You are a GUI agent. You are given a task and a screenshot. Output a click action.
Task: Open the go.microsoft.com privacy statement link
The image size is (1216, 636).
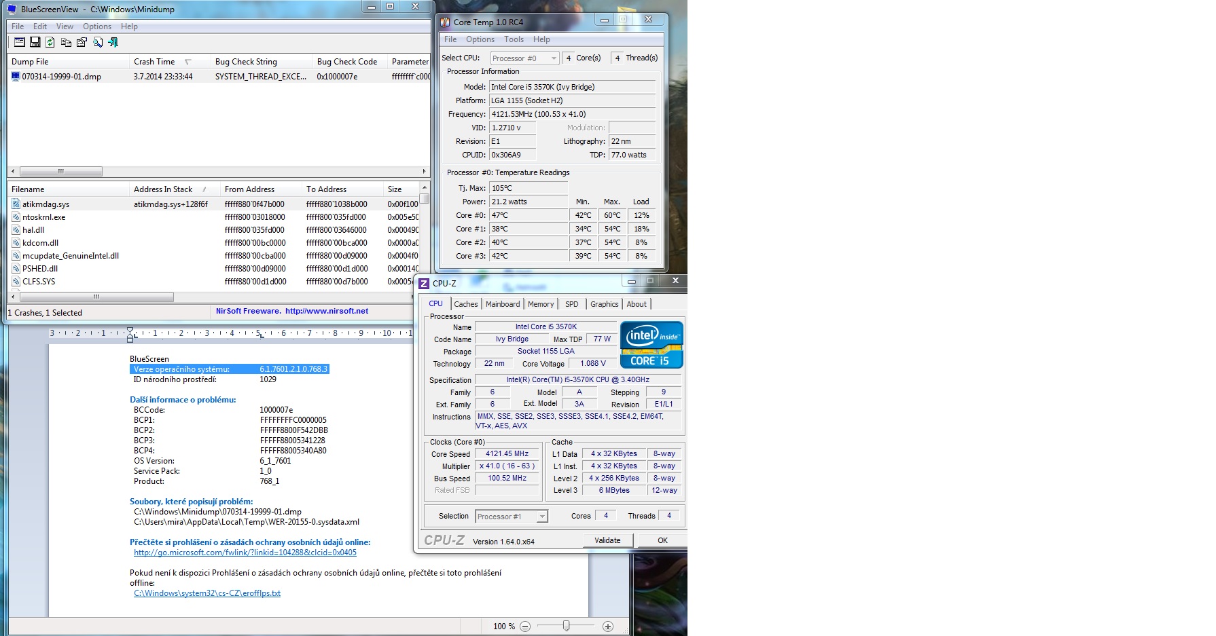245,553
